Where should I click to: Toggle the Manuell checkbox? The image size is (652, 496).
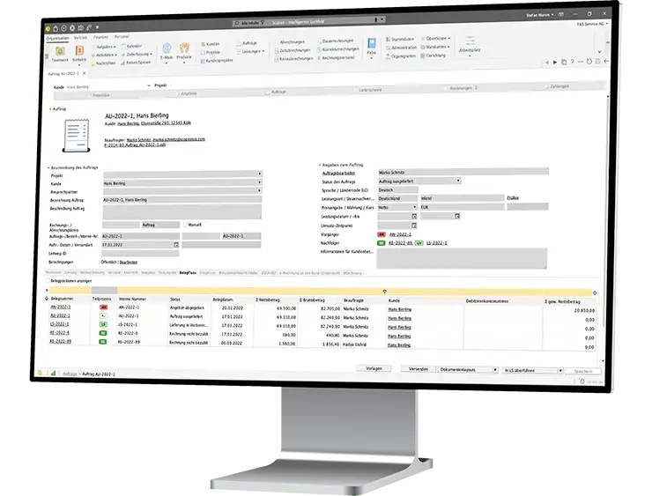pyautogui.click(x=185, y=225)
